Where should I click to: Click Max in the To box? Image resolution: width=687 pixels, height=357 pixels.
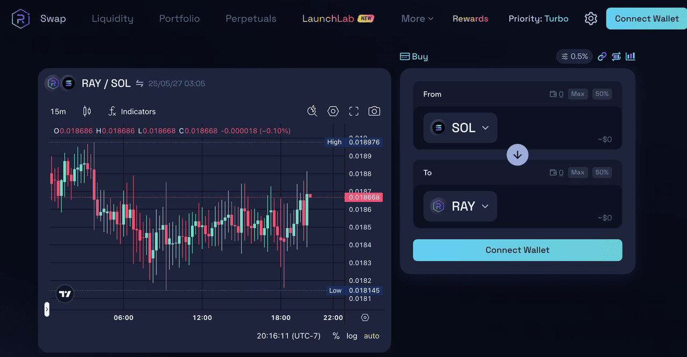[578, 172]
